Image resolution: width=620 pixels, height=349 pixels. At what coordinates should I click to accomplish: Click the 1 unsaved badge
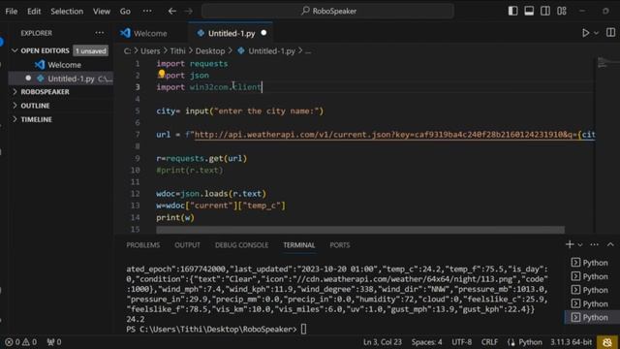[90, 51]
